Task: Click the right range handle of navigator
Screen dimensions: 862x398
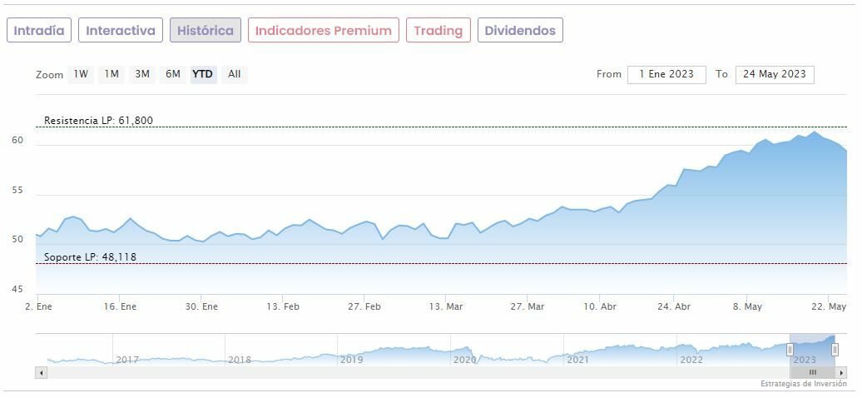Action: click(x=835, y=350)
